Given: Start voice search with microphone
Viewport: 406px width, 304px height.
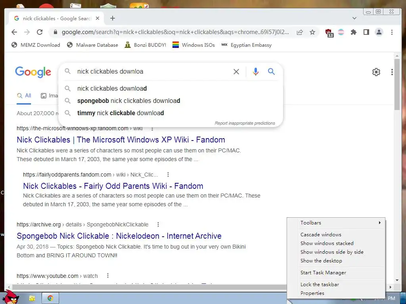Looking at the screenshot, I should pos(256,72).
